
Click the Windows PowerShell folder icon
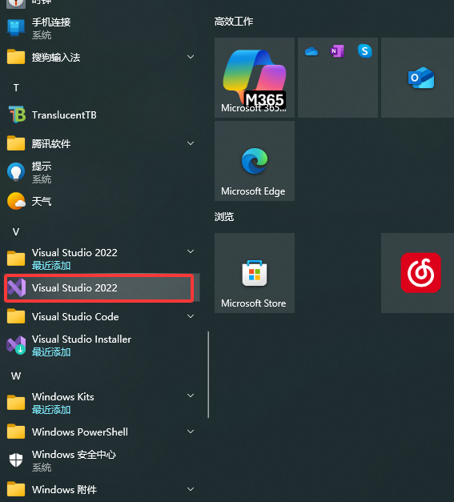[x=16, y=432]
